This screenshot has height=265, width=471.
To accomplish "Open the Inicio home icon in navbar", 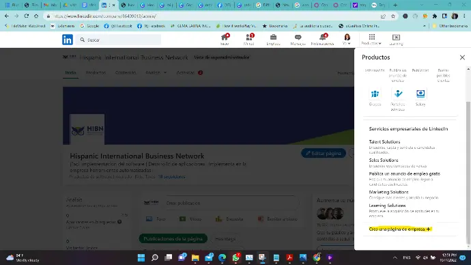I will [225, 40].
